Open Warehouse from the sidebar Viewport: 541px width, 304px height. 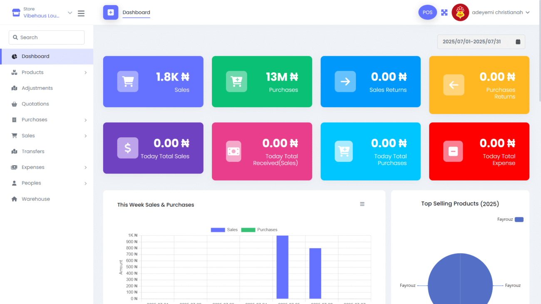coord(36,199)
